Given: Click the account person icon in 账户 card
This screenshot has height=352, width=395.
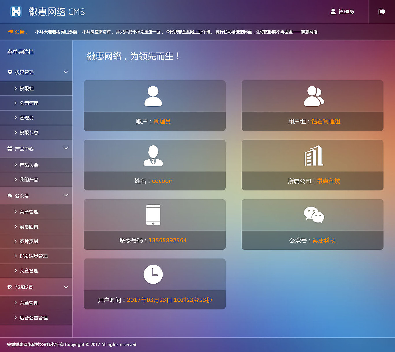Looking at the screenshot, I should coord(153,96).
